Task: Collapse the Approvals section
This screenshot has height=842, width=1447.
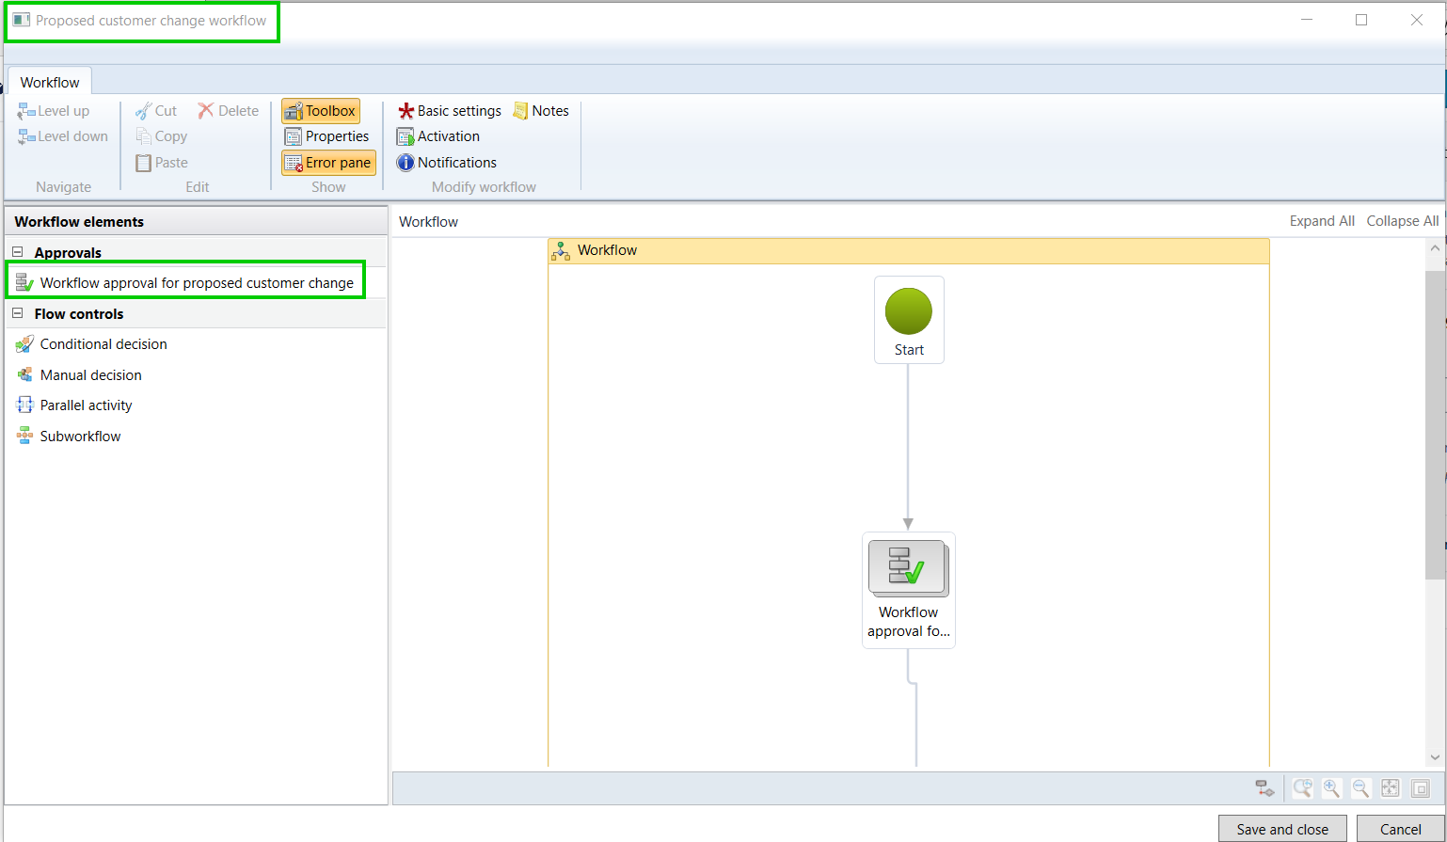Action: pos(18,252)
